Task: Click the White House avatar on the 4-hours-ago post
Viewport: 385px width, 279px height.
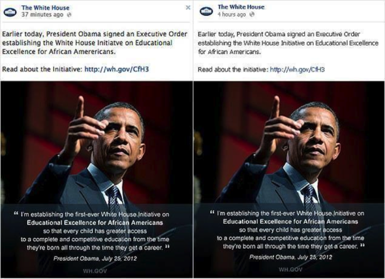Action: [206, 11]
